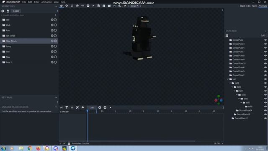Collapse the tail group in the outliner

[x=228, y=79]
